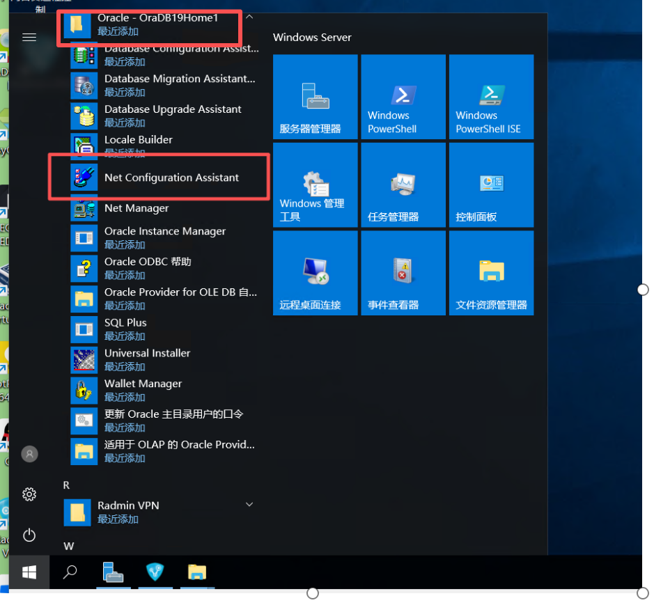Click the Wallet Manager padlock icon
This screenshot has height=612, width=654.
tap(84, 390)
